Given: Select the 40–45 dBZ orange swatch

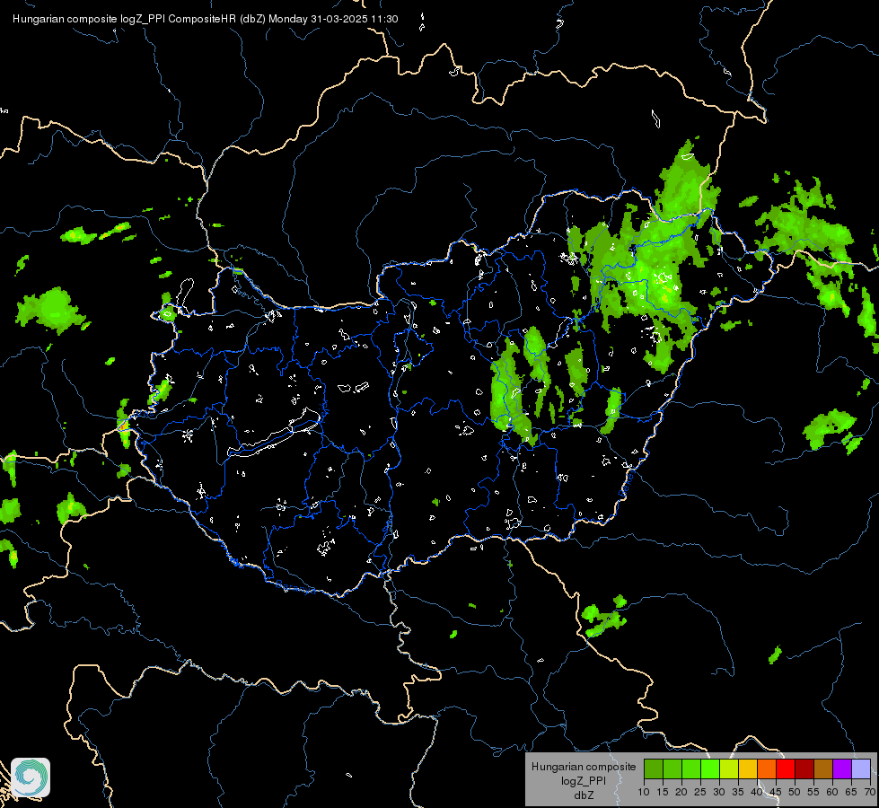Looking at the screenshot, I should tap(767, 768).
